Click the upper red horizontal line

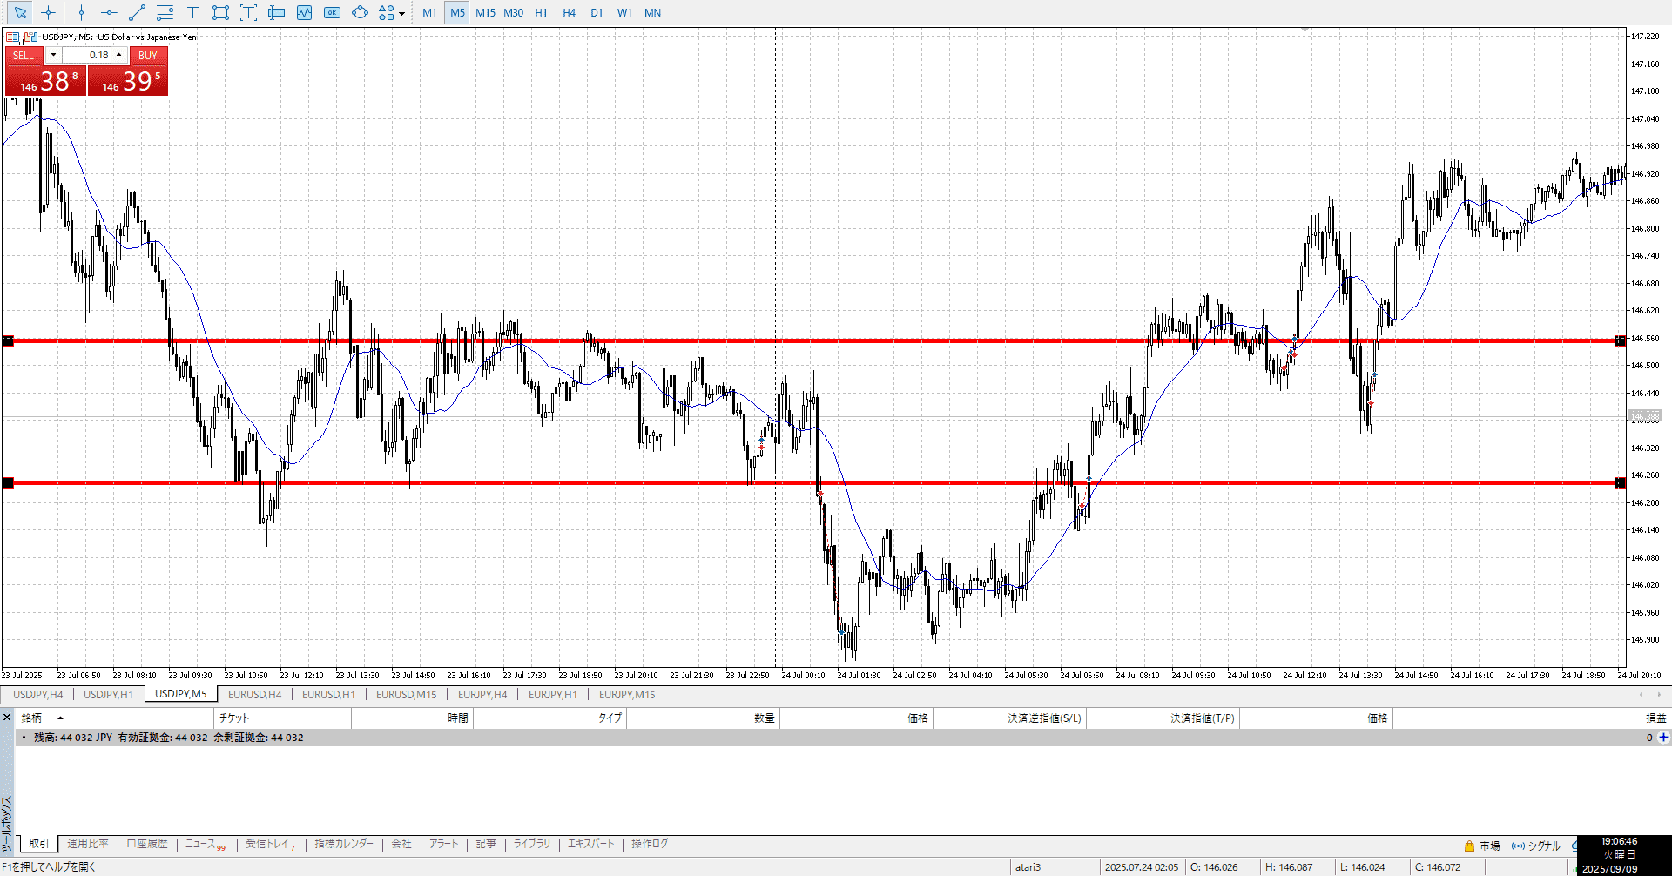tap(871, 340)
